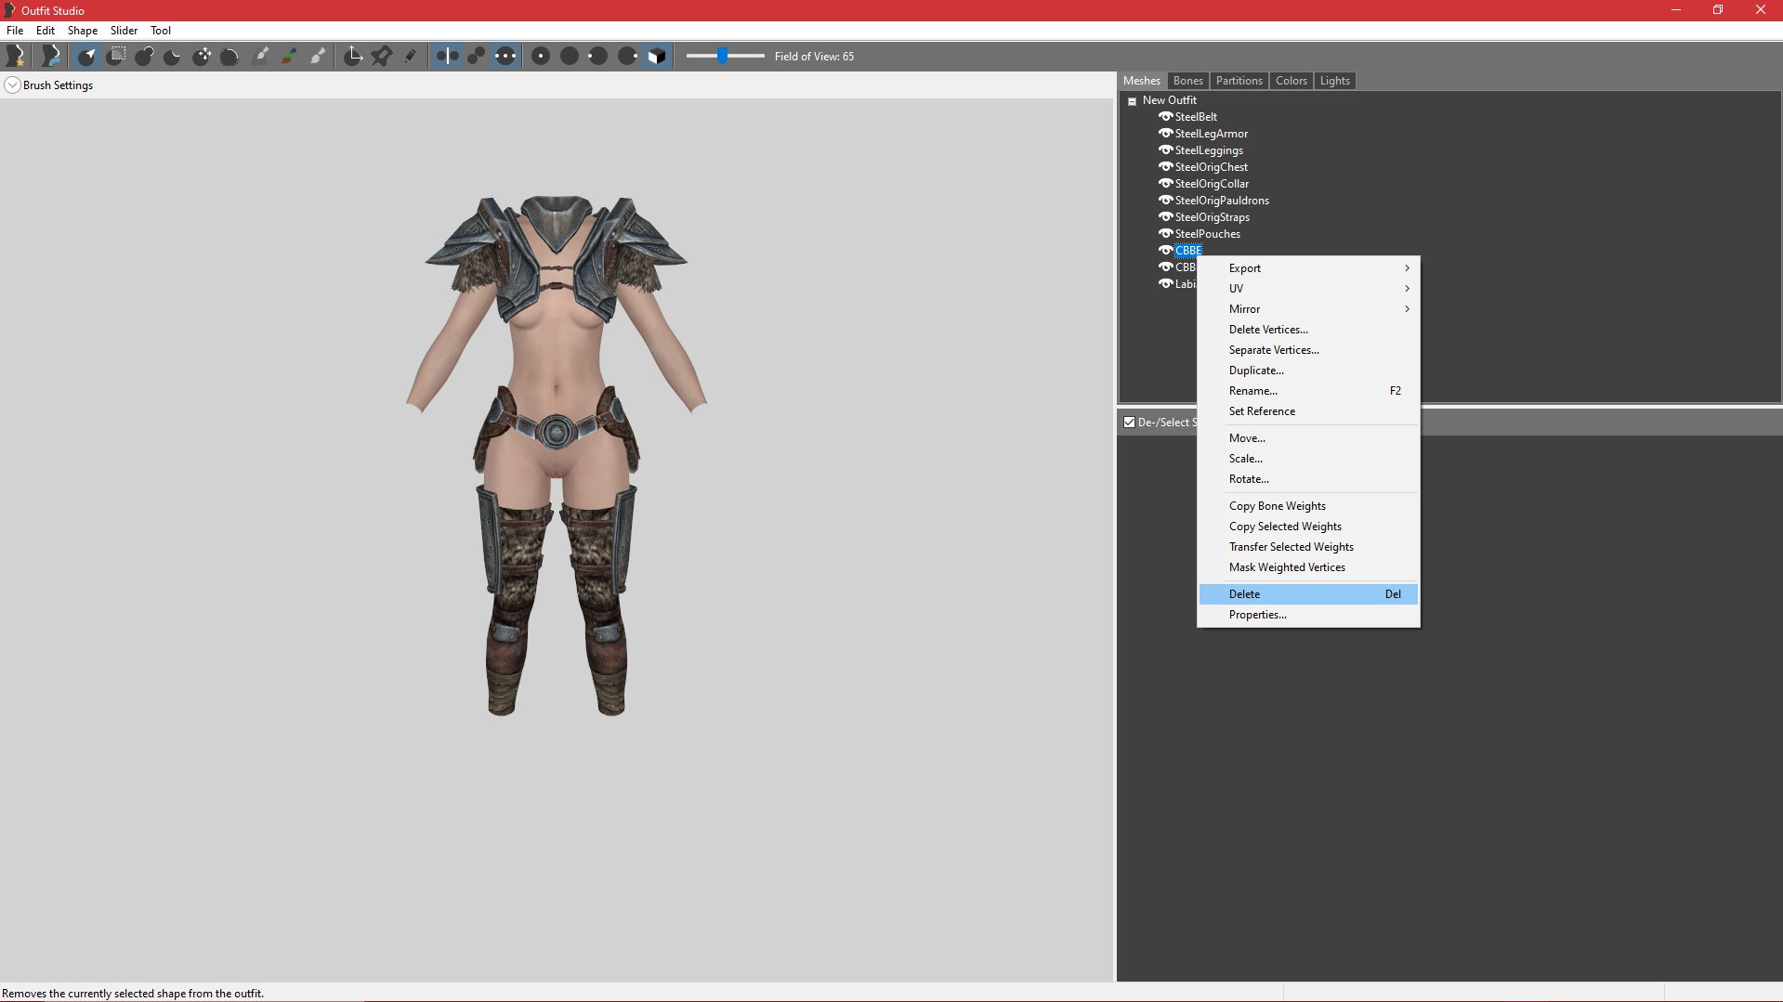Select the Move brush tool
Viewport: 1783px width, 1002px height.
202,56
